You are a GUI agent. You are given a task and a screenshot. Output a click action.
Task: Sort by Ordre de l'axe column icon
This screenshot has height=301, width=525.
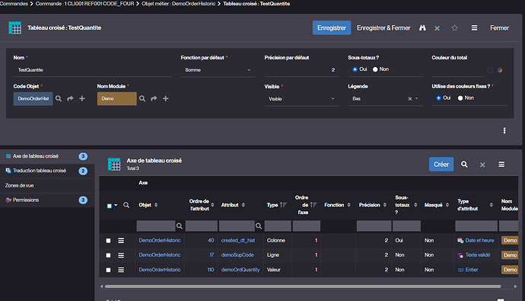tap(313, 205)
